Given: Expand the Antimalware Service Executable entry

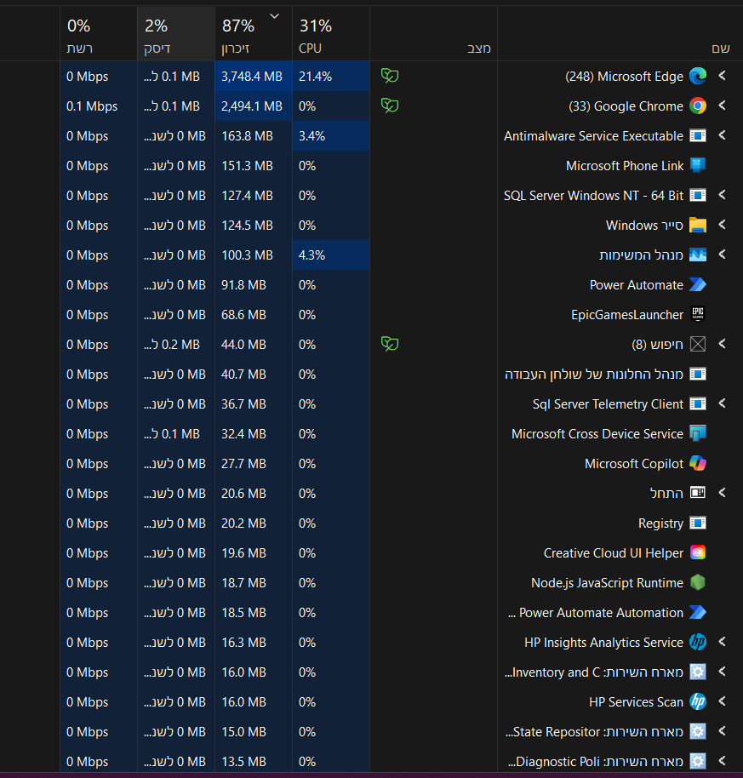Looking at the screenshot, I should coord(723,136).
